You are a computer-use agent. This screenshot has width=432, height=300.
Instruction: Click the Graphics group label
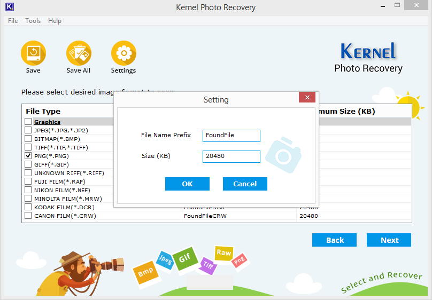pyautogui.click(x=48, y=122)
